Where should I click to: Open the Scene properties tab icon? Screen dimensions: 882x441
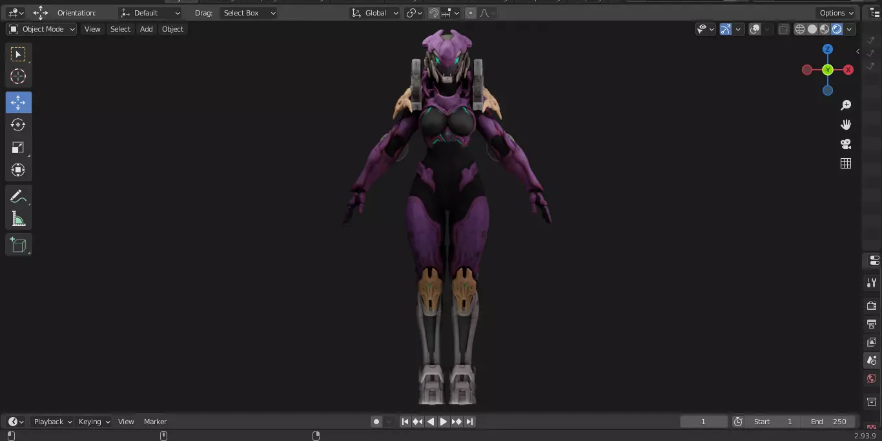pyautogui.click(x=872, y=360)
